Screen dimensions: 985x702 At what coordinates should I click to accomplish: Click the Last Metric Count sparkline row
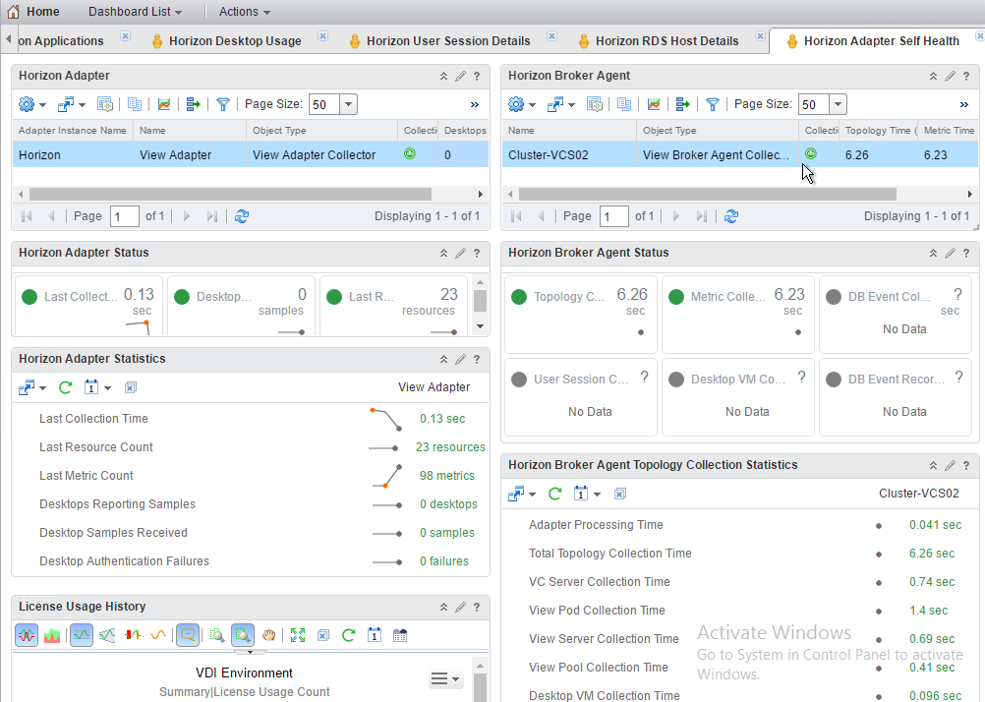pos(251,476)
